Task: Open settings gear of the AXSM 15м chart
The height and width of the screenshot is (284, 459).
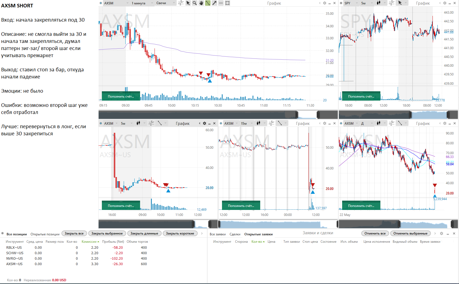Action: (x=325, y=123)
